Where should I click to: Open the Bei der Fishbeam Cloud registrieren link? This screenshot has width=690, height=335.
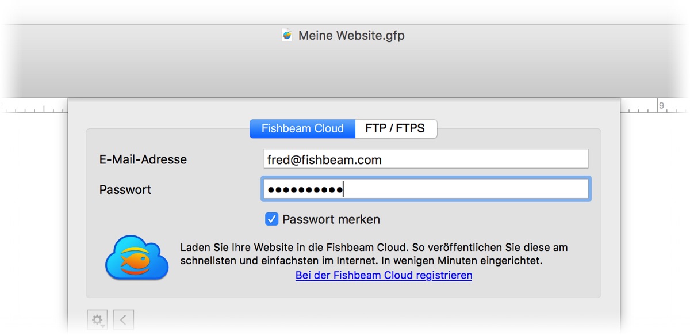click(384, 275)
